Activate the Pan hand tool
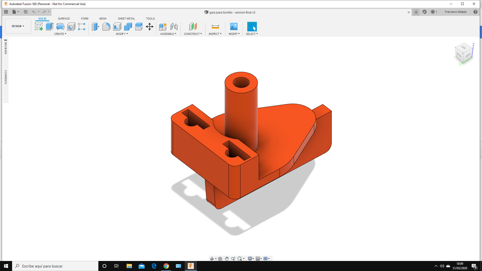Screen dimensions: 482x271 [x=227, y=259]
